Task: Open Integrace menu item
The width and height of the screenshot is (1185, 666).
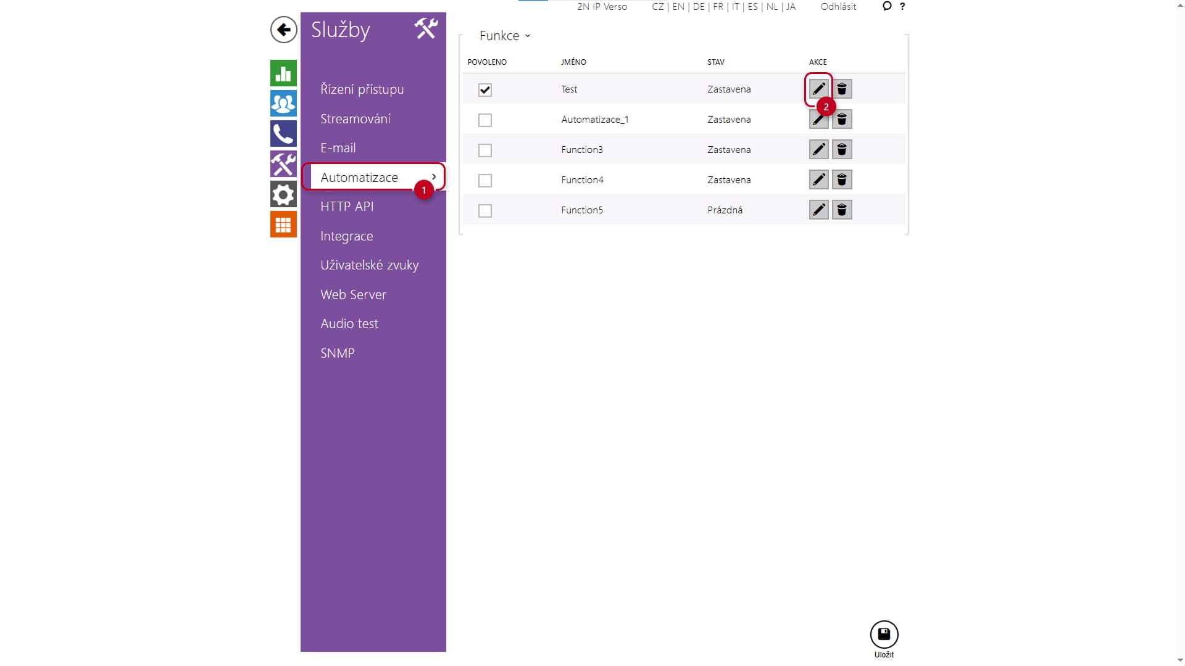Action: [347, 236]
